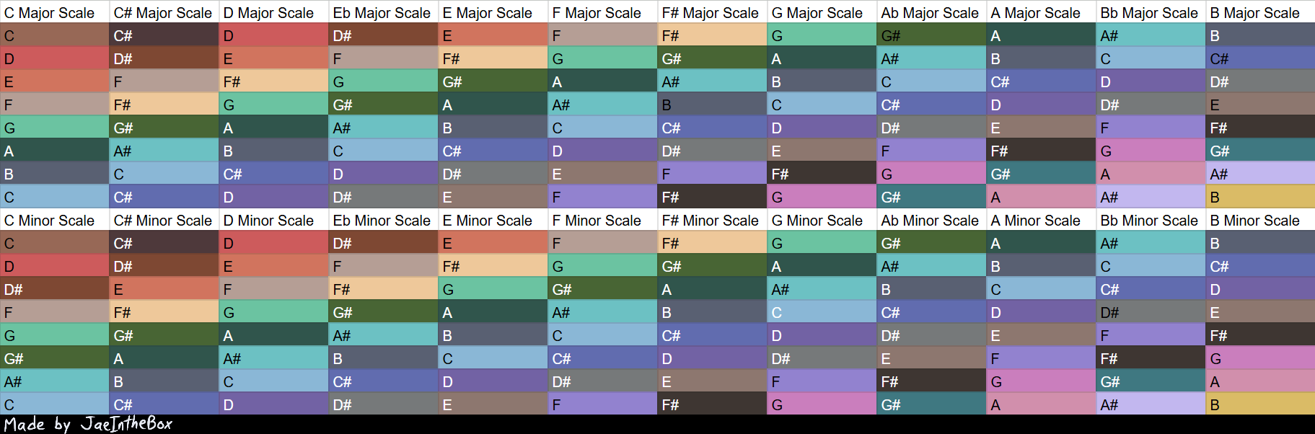This screenshot has height=434, width=1315.
Task: Select the G cell in E Minor Scale
Action: [x=493, y=289]
